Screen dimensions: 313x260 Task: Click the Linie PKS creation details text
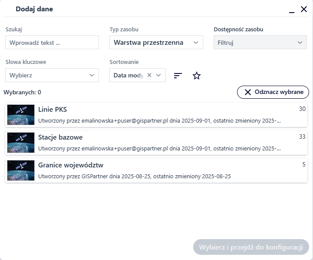(x=159, y=121)
